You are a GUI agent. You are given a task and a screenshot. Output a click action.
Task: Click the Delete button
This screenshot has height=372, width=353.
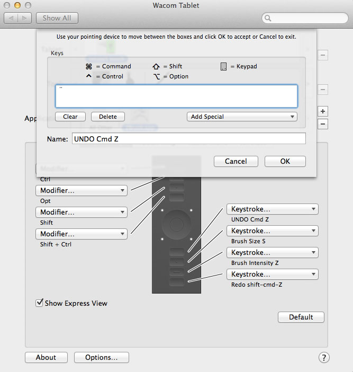point(108,117)
